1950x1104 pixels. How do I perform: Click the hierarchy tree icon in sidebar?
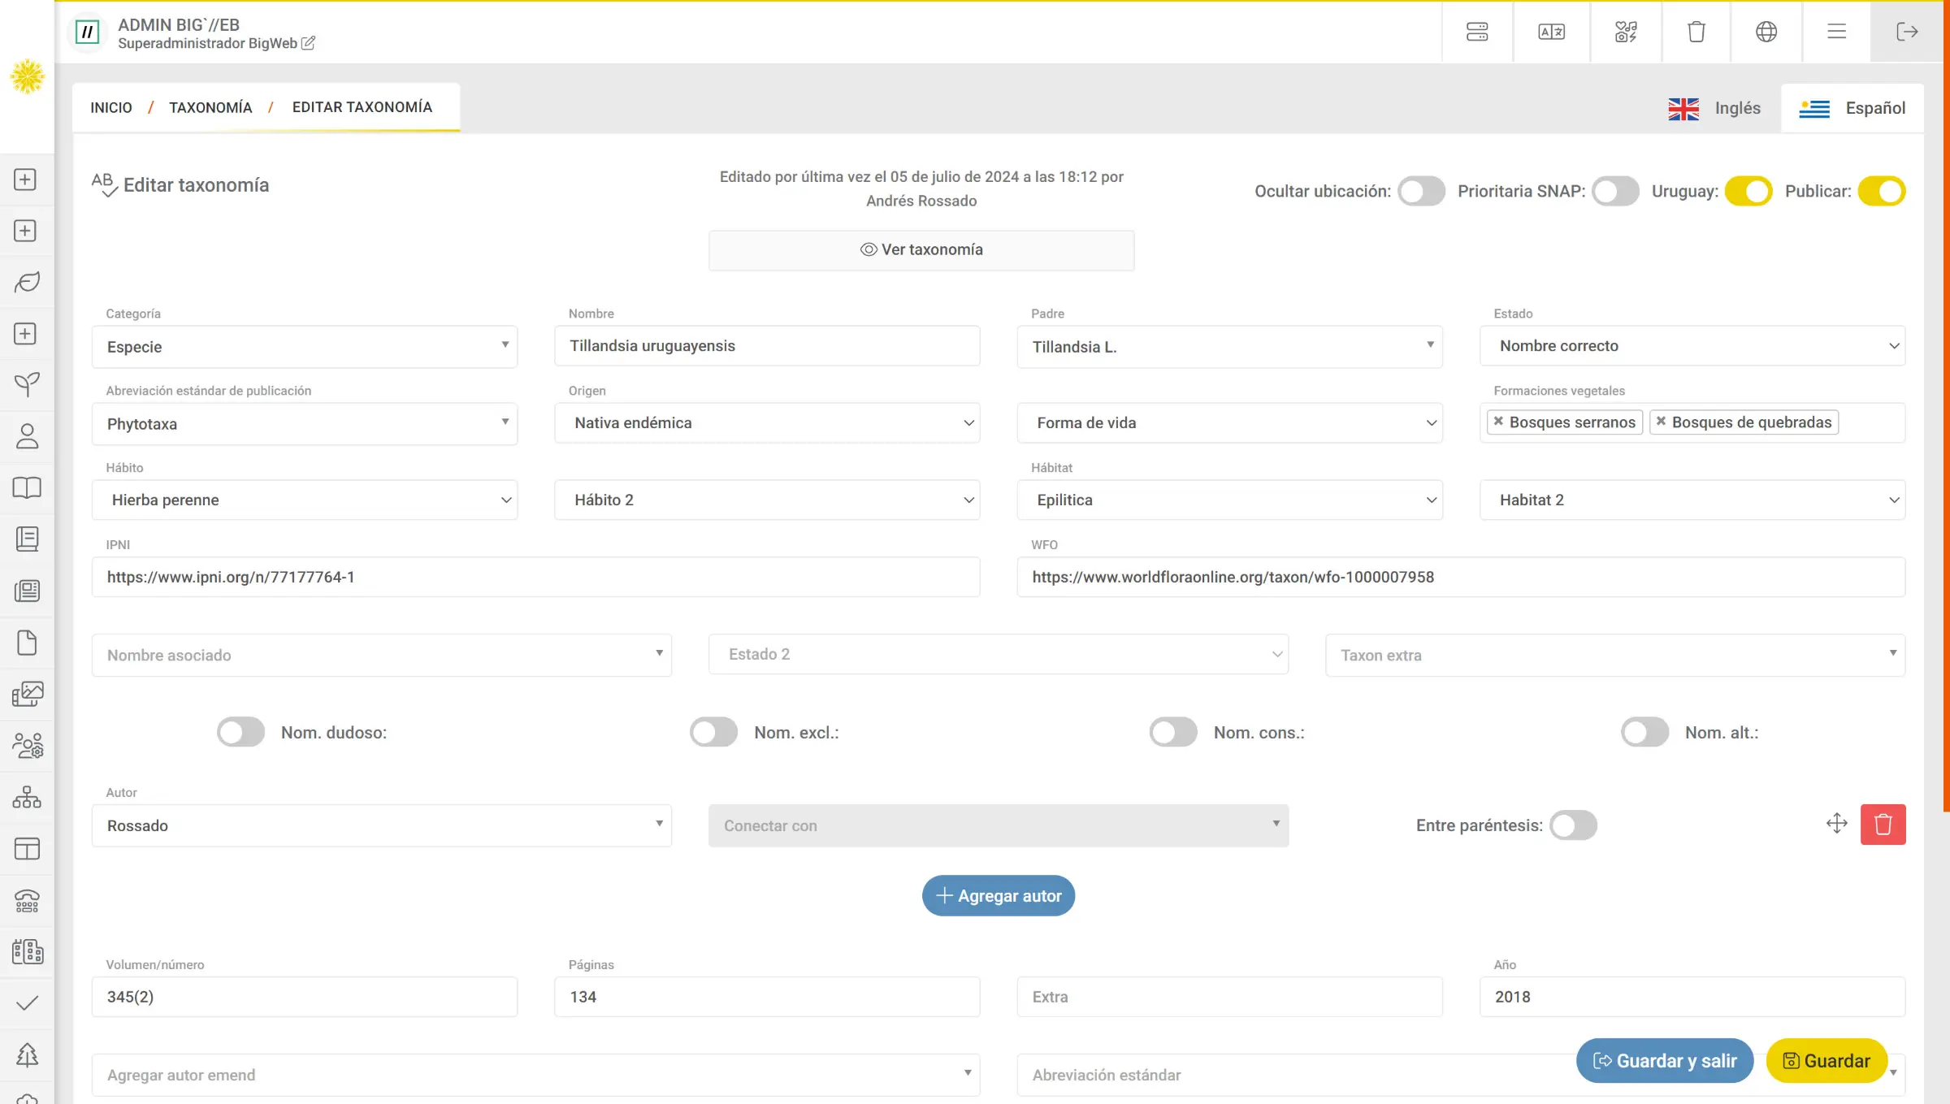click(x=27, y=797)
